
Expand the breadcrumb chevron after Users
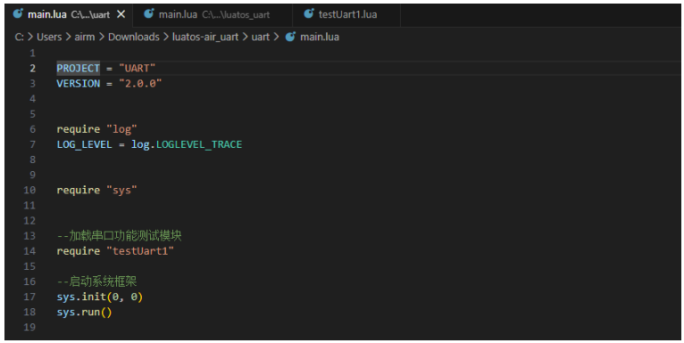pyautogui.click(x=68, y=37)
